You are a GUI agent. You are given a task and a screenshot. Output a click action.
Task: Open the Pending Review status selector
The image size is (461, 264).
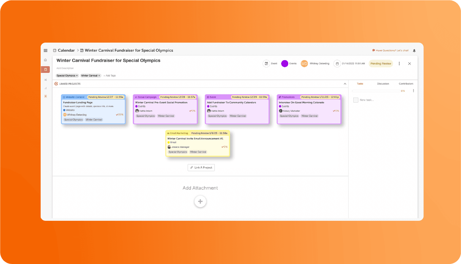point(381,63)
